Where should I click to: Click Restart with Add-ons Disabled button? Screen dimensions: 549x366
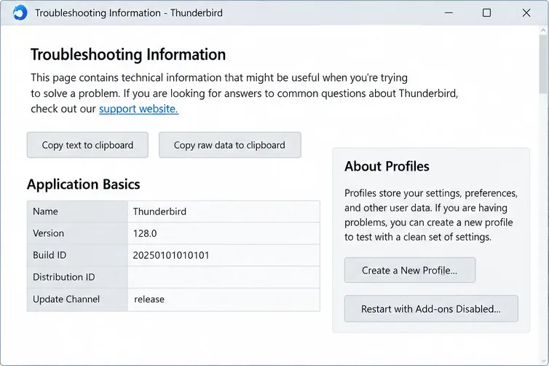pos(431,309)
